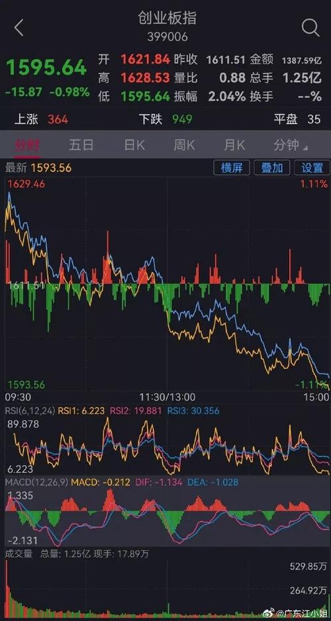Tap the turnover amount 1387.59亿
This screenshot has width=331, height=621.
tap(302, 60)
